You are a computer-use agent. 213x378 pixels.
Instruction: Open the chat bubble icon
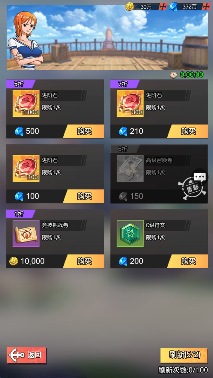(x=200, y=177)
